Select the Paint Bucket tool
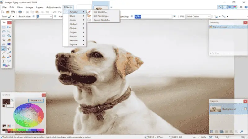Image resolution: width=248 pixels, height=139 pixels. 3,44
